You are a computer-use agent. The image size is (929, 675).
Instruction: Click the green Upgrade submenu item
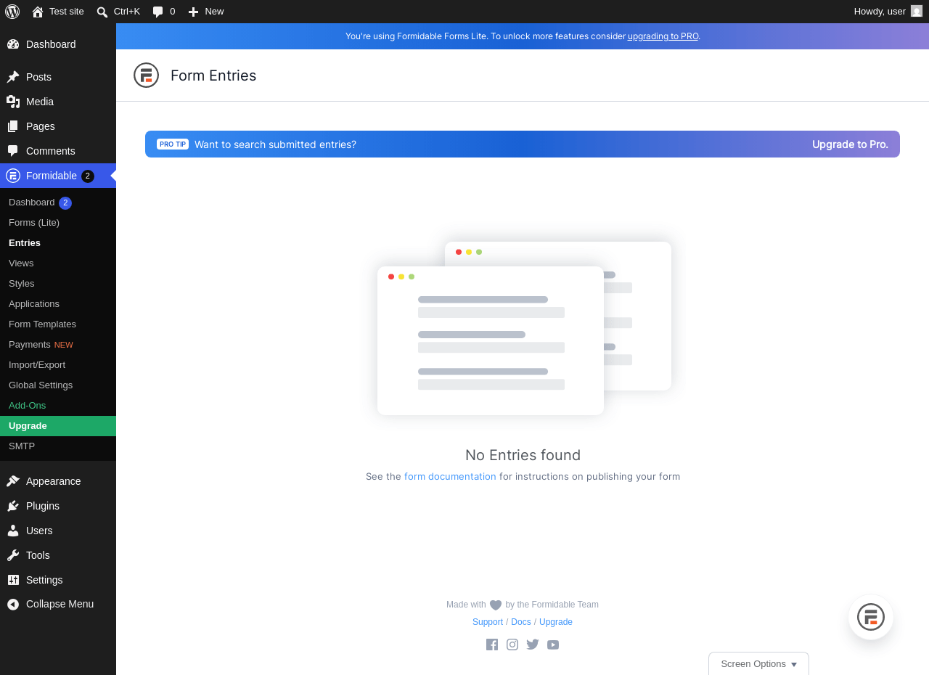(58, 426)
